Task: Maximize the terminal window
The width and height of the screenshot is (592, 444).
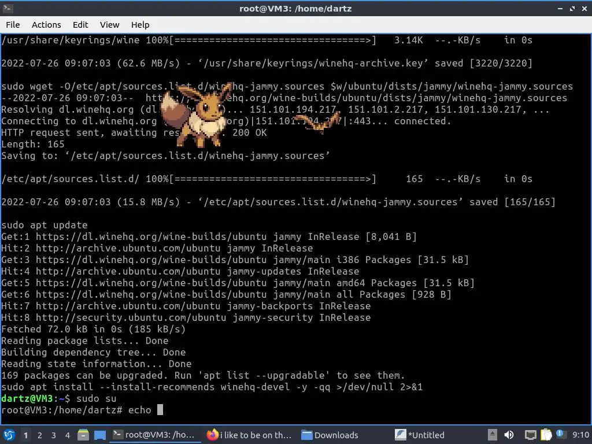Action: (572, 8)
